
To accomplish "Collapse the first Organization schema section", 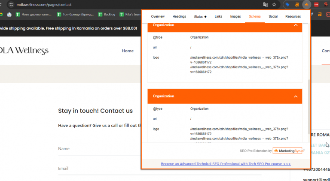I will pos(296,25).
